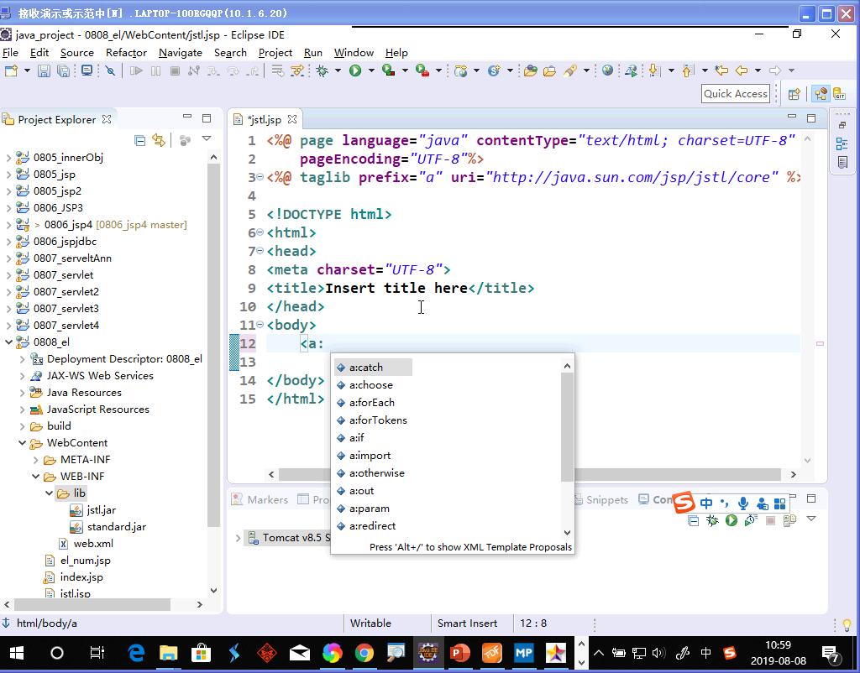
Task: Click the Task List icon in right sidebar
Action: pos(843,162)
